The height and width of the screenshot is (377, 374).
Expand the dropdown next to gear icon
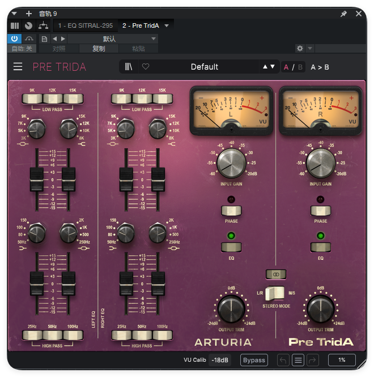tap(310, 48)
